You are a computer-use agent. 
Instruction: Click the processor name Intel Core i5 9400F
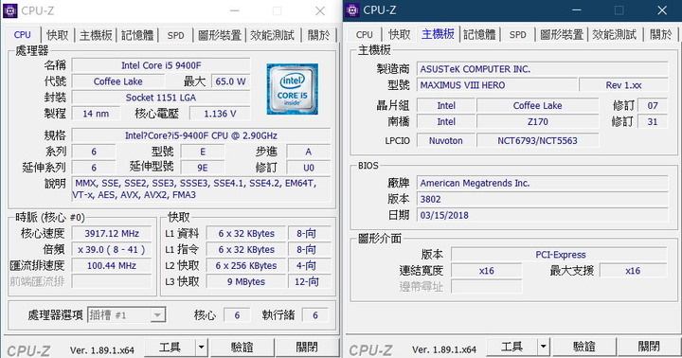coord(161,65)
